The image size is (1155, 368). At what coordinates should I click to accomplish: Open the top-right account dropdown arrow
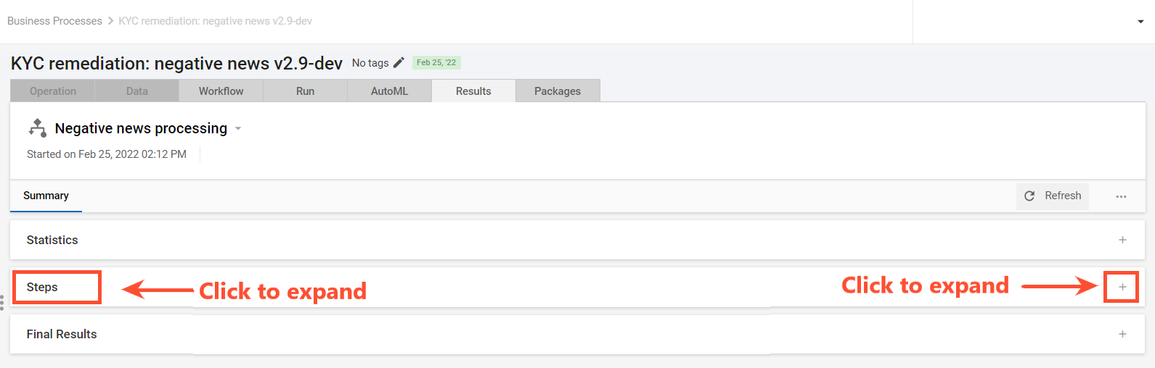(x=1140, y=22)
